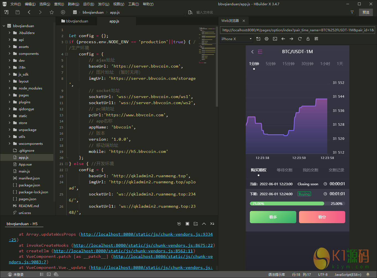The height and width of the screenshot is (278, 377).
Task: Open the web browser devtools console icon
Action: tap(275, 39)
